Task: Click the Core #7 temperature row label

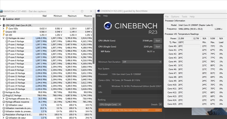Action: pyautogui.click(x=172, y=73)
